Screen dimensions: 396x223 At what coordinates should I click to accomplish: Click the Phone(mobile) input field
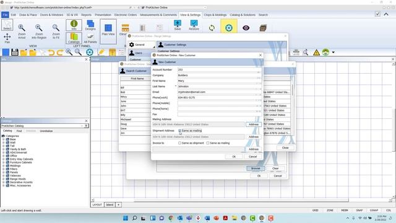pos(219,103)
